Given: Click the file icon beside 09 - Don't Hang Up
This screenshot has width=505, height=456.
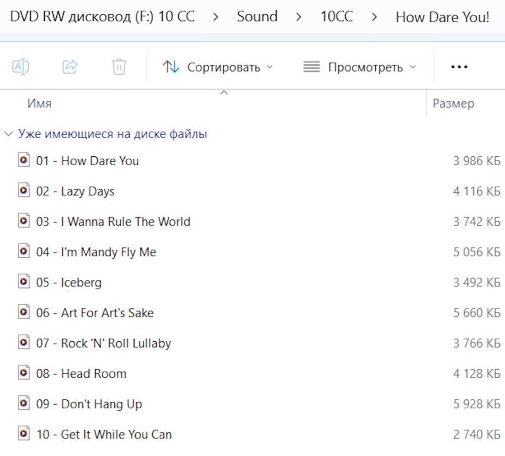Looking at the screenshot, I should pos(24,403).
